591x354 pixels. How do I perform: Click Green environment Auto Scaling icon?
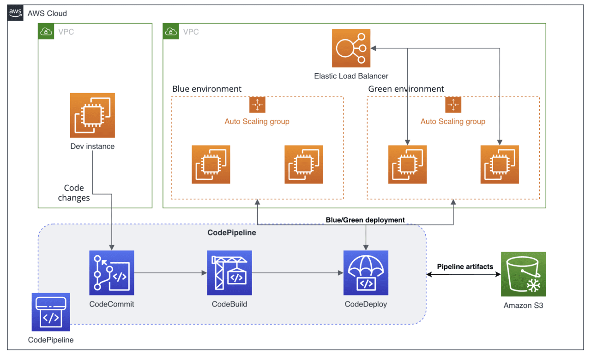(453, 105)
